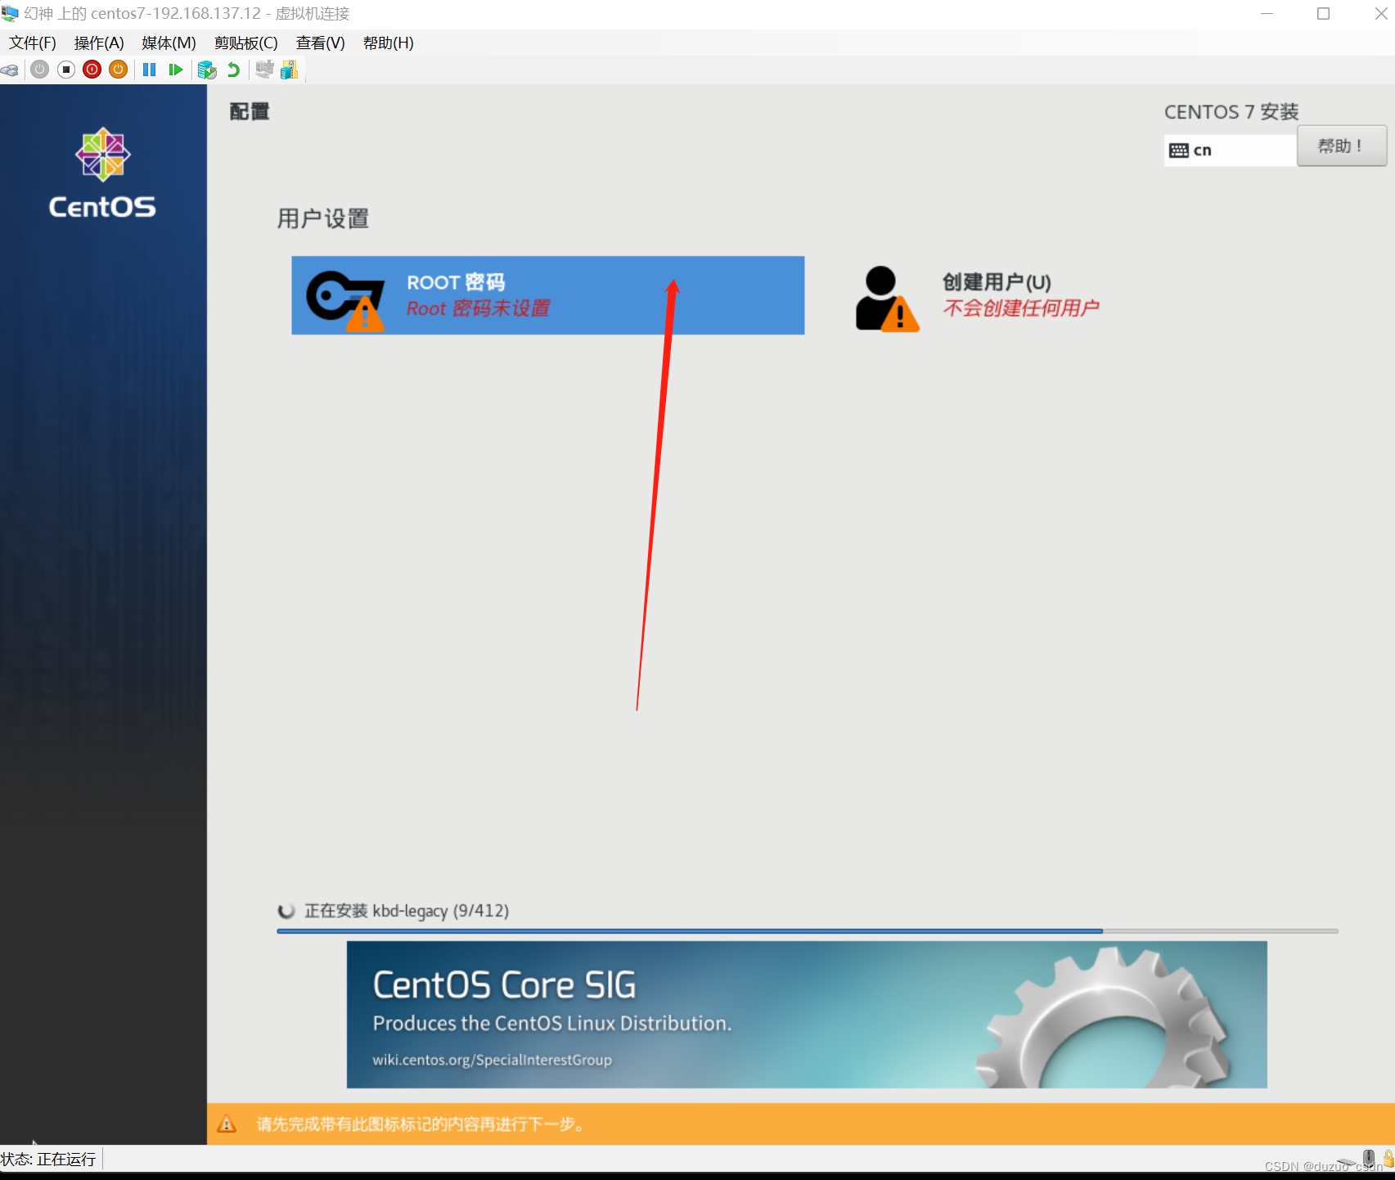The width and height of the screenshot is (1395, 1180).
Task: Click the orange Save state icon
Action: tap(119, 70)
